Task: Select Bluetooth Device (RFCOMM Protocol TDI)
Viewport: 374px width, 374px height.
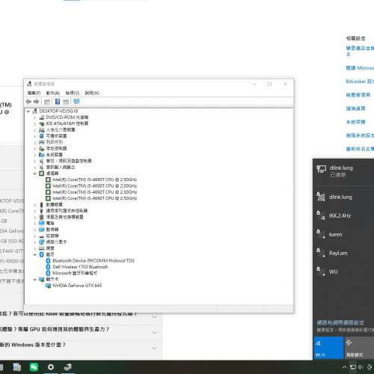Action: (x=93, y=260)
